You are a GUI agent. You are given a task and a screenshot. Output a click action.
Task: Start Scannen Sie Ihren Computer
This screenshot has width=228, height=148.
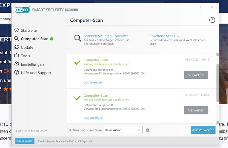pyautogui.click(x=106, y=36)
